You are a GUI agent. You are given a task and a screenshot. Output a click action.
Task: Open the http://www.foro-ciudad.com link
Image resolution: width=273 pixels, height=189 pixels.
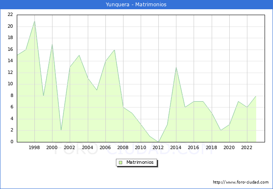(x=241, y=182)
